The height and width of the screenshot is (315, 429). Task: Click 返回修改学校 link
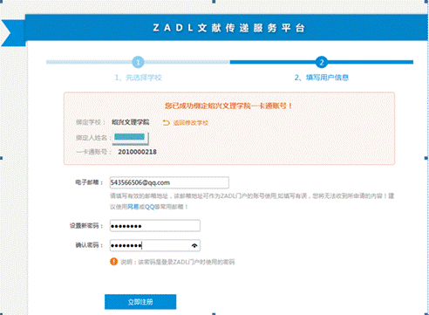[191, 123]
